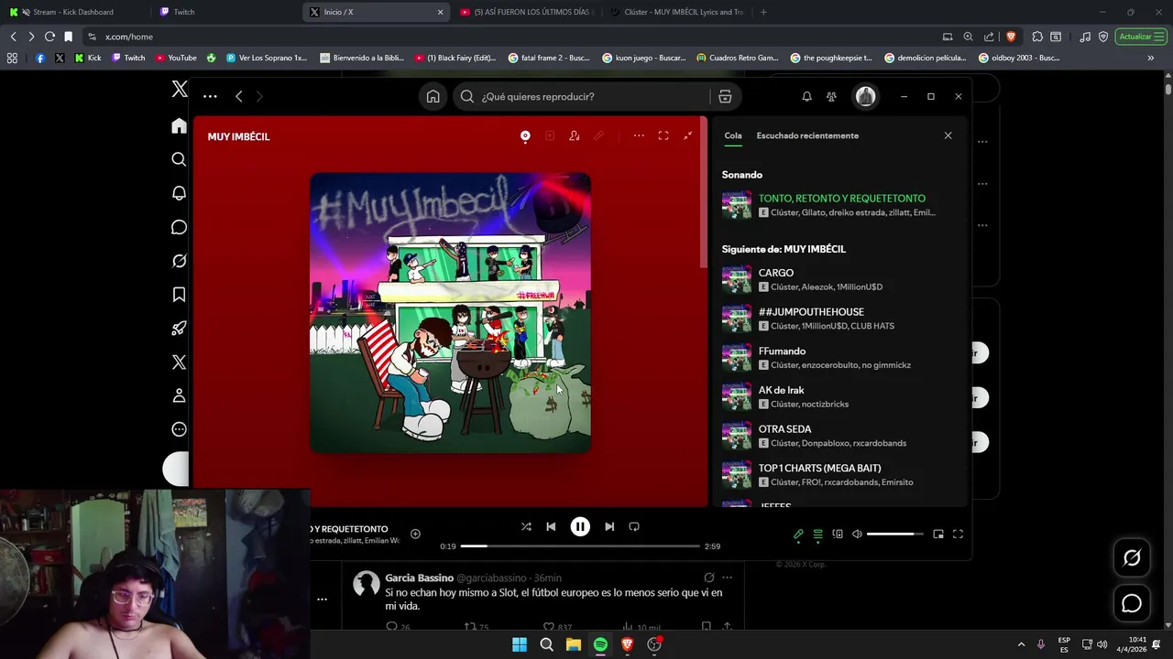The image size is (1173, 659).
Task: Open Spotify from the Windows taskbar
Action: (600, 644)
